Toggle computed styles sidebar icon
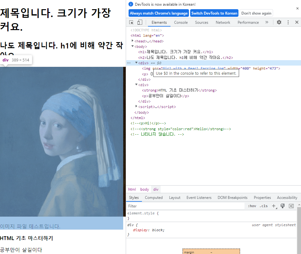 click(291, 206)
